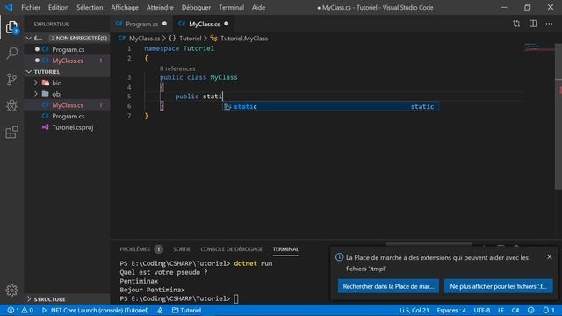
Task: Click the Tutoriel folder in status bar
Action: (187, 310)
